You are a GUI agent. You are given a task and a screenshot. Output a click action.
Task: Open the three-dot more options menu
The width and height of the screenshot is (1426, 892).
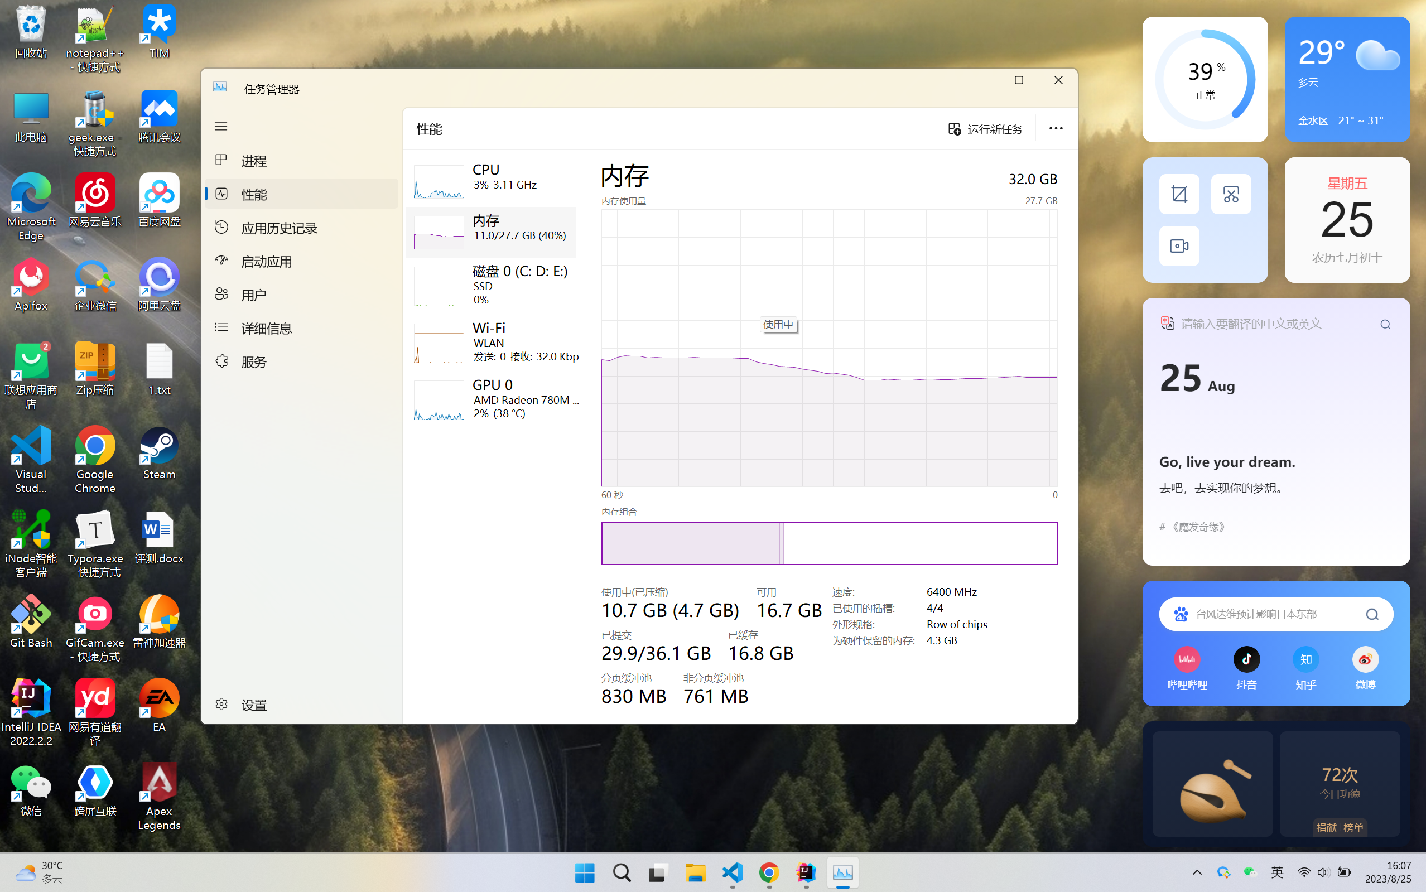[1056, 129]
